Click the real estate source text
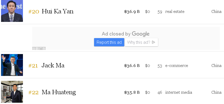Image resolution: width=224 pixels, height=104 pixels. [175, 12]
